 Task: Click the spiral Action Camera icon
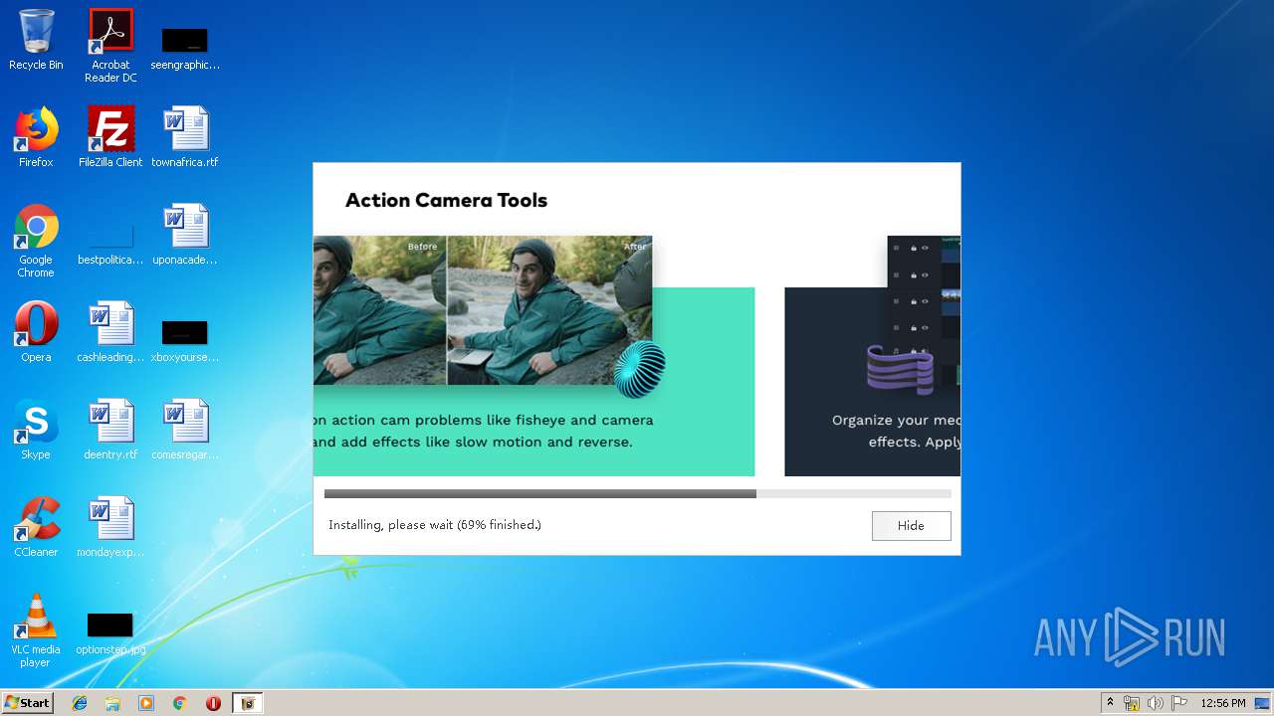[639, 369]
